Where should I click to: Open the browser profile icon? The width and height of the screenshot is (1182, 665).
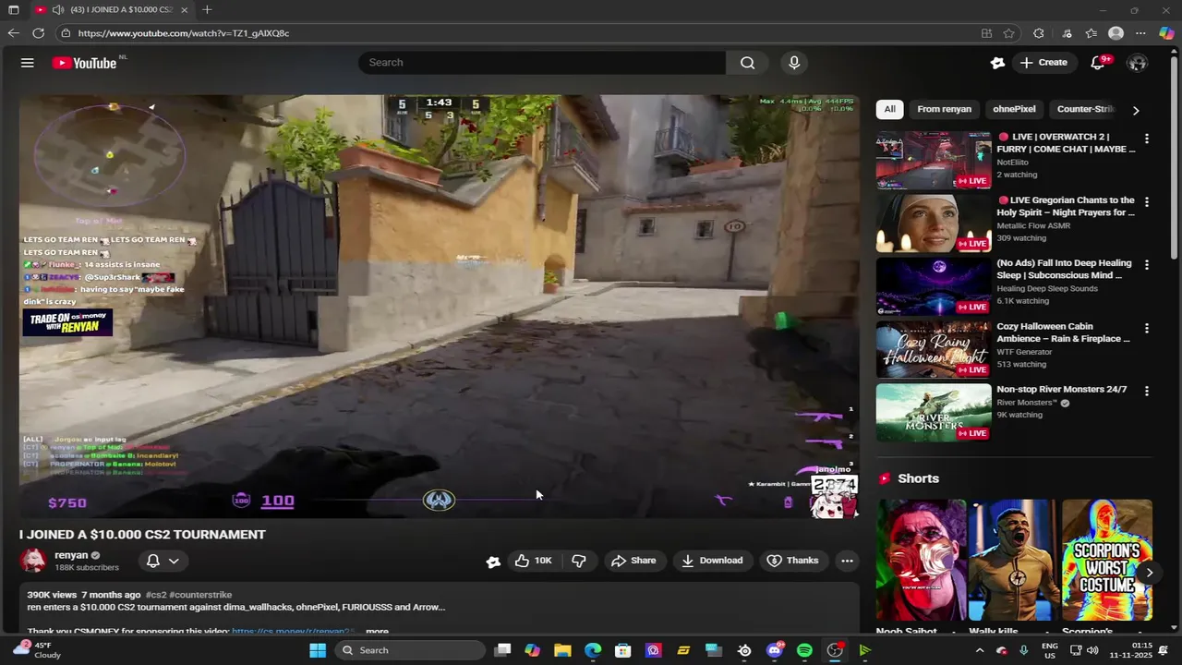[x=1116, y=33]
